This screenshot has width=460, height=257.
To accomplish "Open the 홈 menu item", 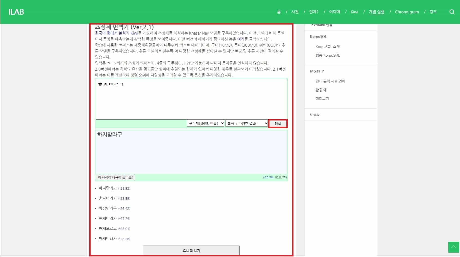I will 279,12.
